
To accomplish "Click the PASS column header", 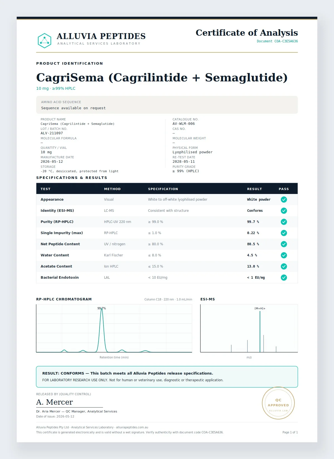I will [284, 189].
